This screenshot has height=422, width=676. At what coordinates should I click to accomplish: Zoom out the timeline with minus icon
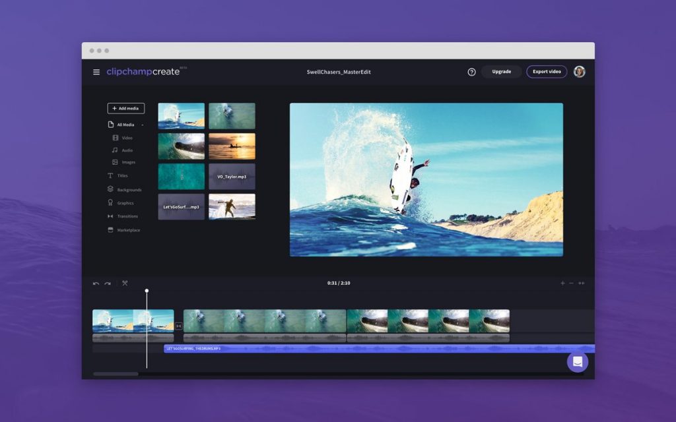572,283
